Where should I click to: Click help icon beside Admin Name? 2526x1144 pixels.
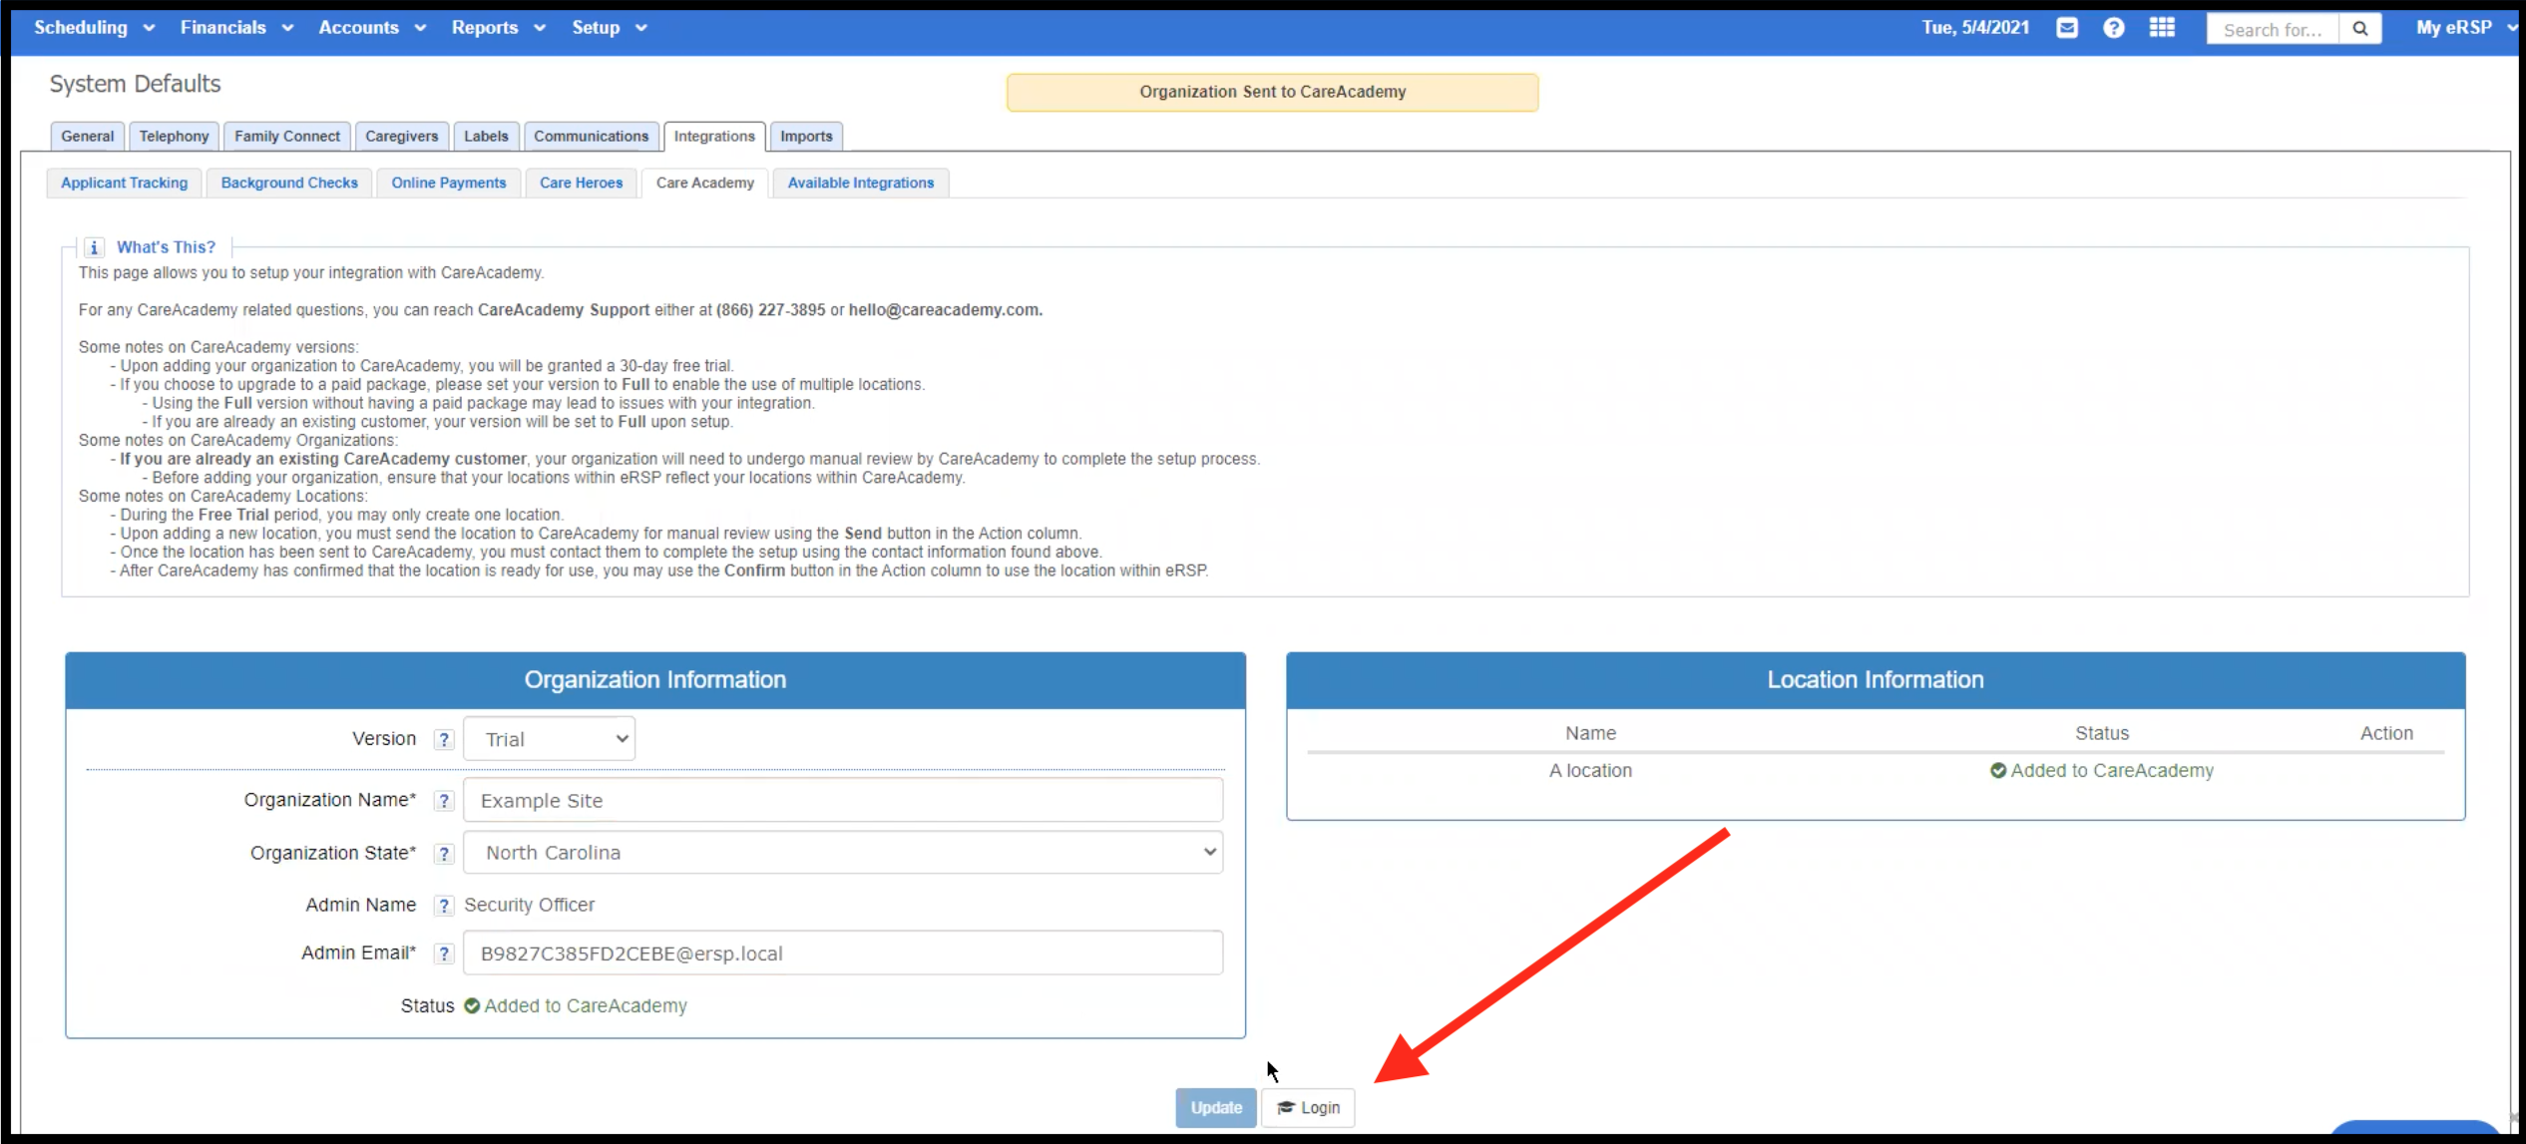pyautogui.click(x=444, y=906)
